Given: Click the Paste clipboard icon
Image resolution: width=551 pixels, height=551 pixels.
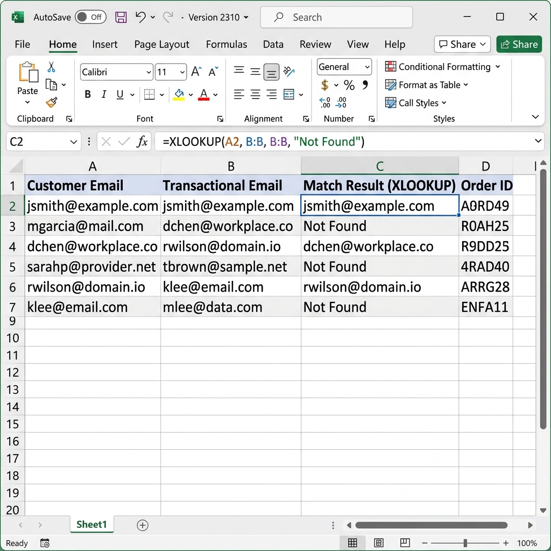Looking at the screenshot, I should click(28, 72).
